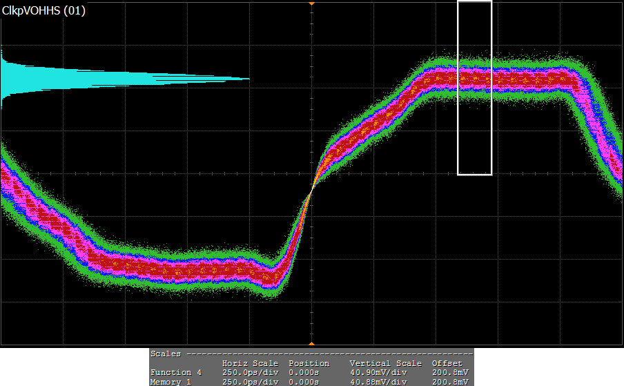The height and width of the screenshot is (386, 624).
Task: Select the Function 4 row label
Action: coord(176,372)
